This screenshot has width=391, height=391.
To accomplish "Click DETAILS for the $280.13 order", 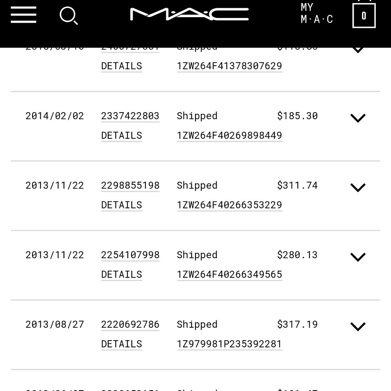I will tap(121, 274).
